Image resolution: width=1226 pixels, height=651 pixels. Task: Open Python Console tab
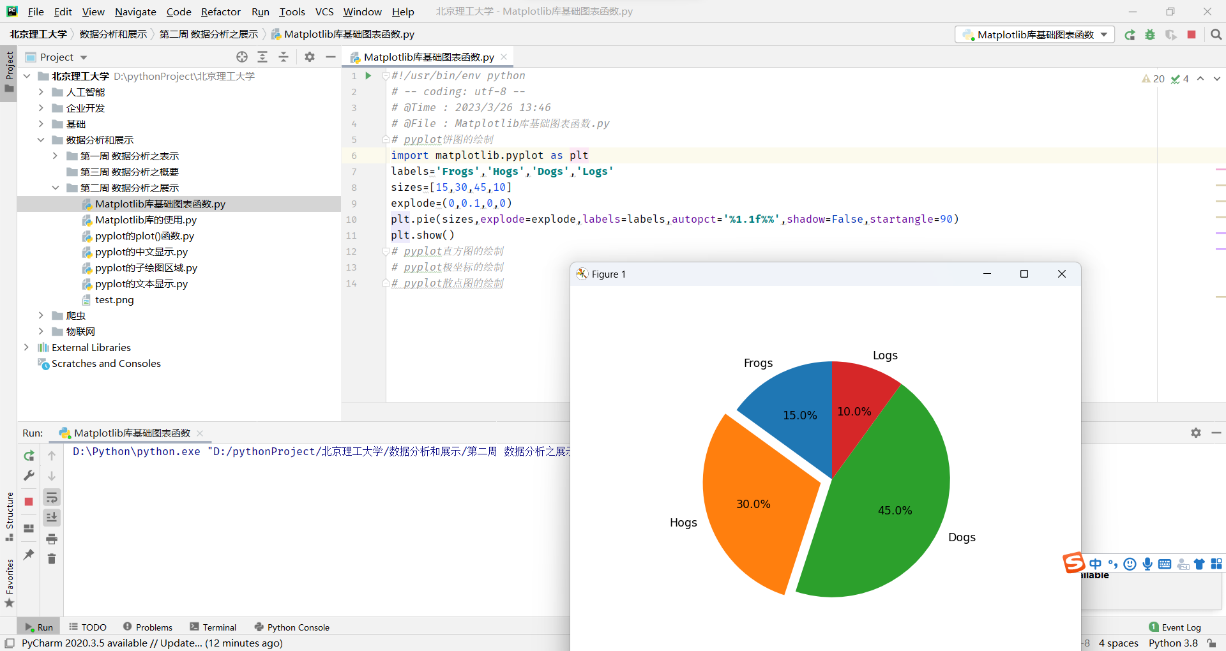click(x=292, y=627)
